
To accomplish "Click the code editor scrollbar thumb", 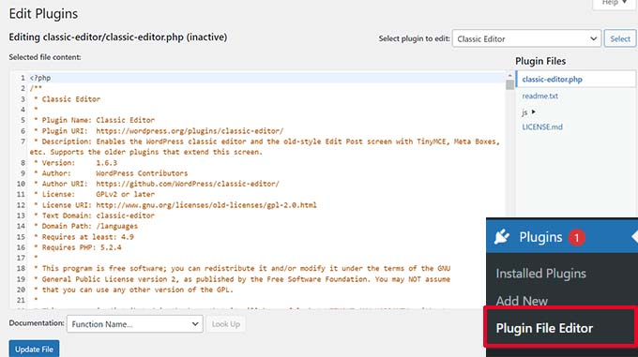I will (x=509, y=85).
